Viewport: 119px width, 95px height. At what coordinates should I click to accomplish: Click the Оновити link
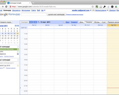(x=74, y=22)
